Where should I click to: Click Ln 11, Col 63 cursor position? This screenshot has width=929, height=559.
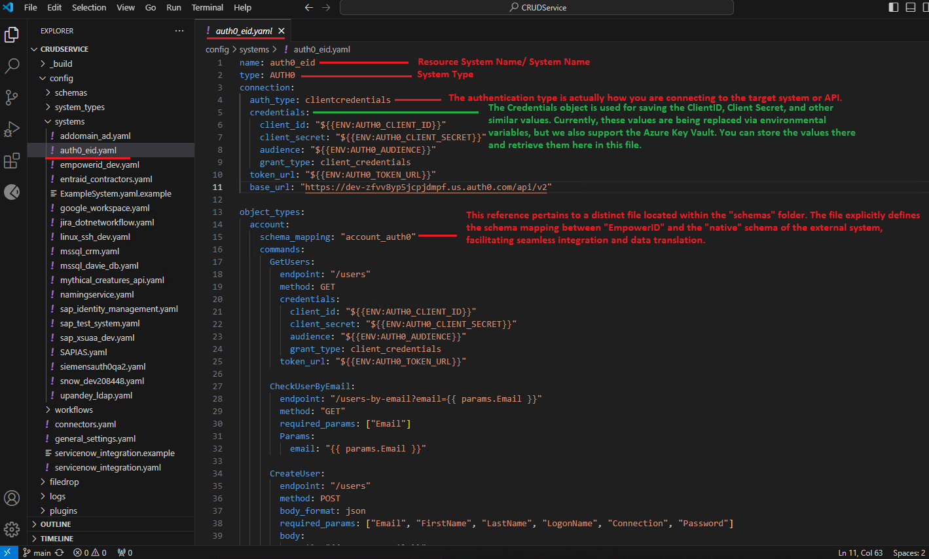[860, 552]
